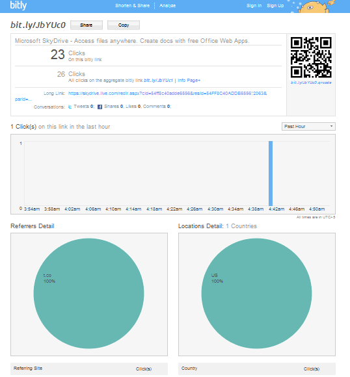Open the skydrive.live.com long link
This screenshot has width=350, height=377.
point(168,94)
